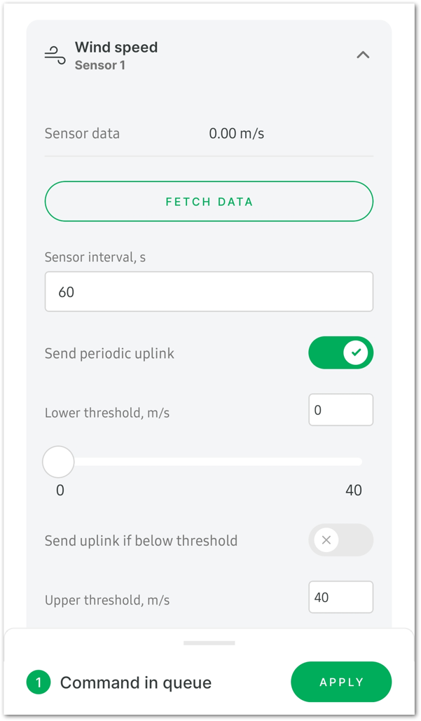
Task: Fetch data from the sensor
Action: click(x=209, y=201)
